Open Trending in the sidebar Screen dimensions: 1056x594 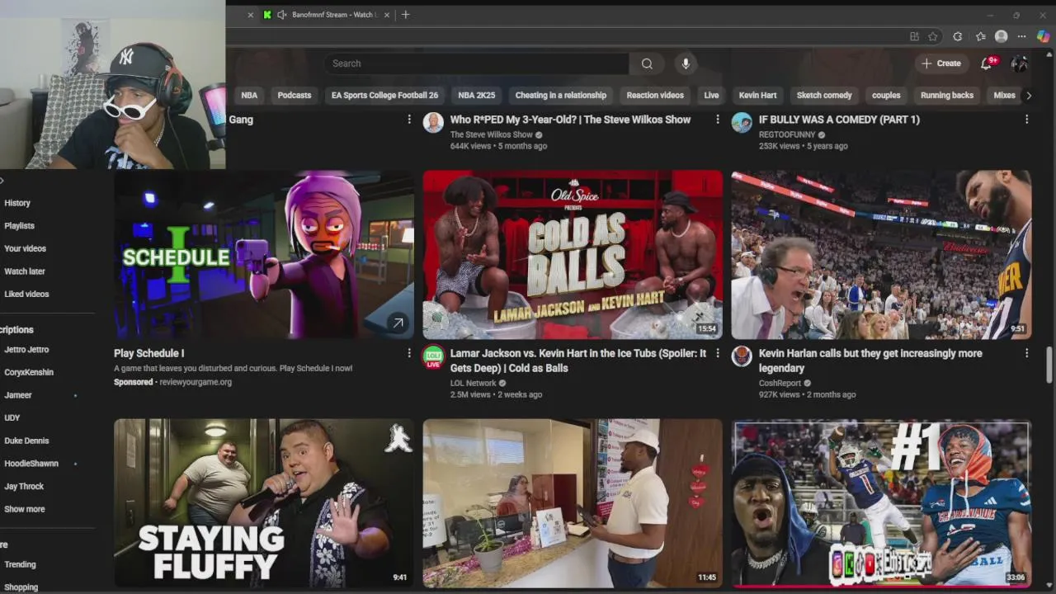pyautogui.click(x=20, y=564)
